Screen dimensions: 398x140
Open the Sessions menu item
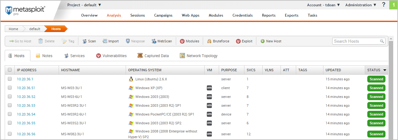(138, 15)
